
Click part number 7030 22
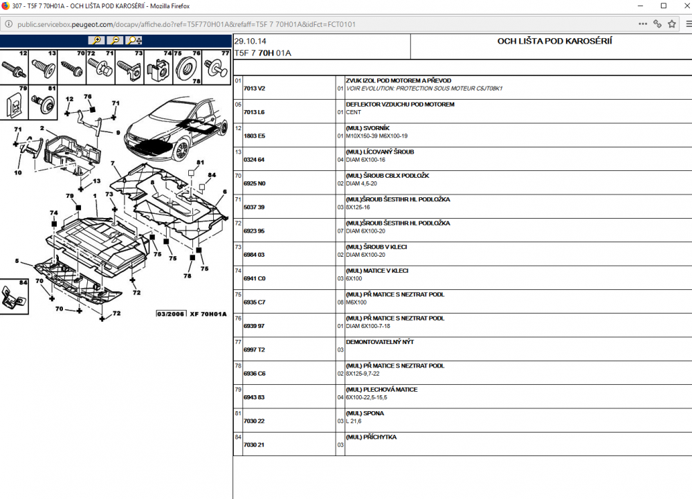click(x=254, y=421)
